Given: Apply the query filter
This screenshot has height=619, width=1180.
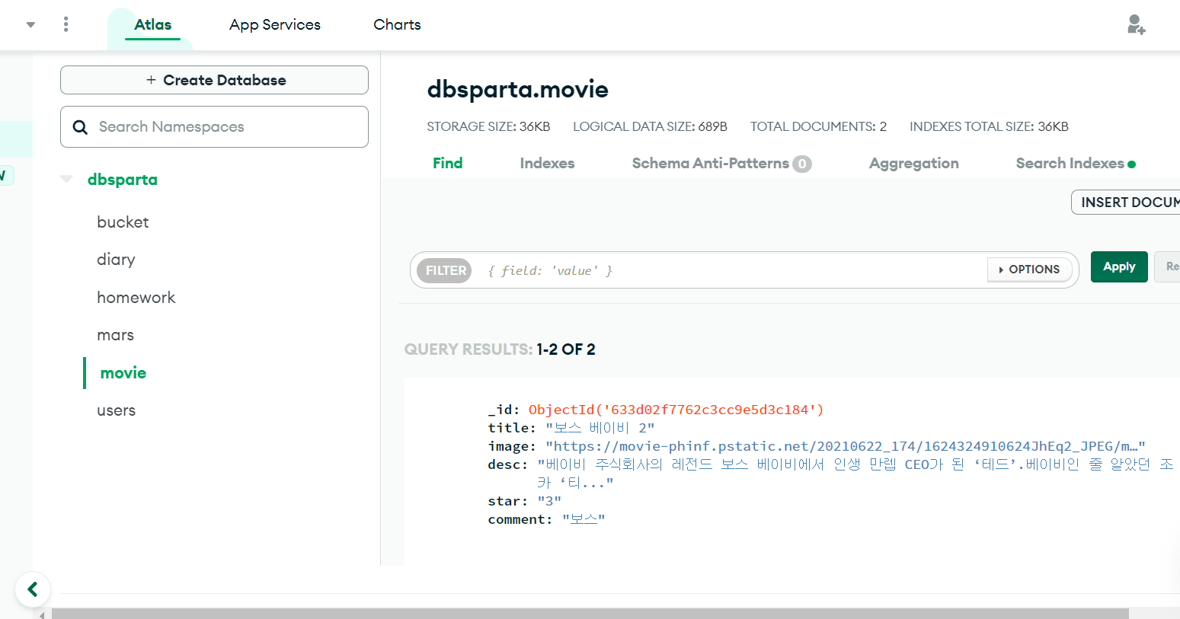Looking at the screenshot, I should (x=1119, y=266).
